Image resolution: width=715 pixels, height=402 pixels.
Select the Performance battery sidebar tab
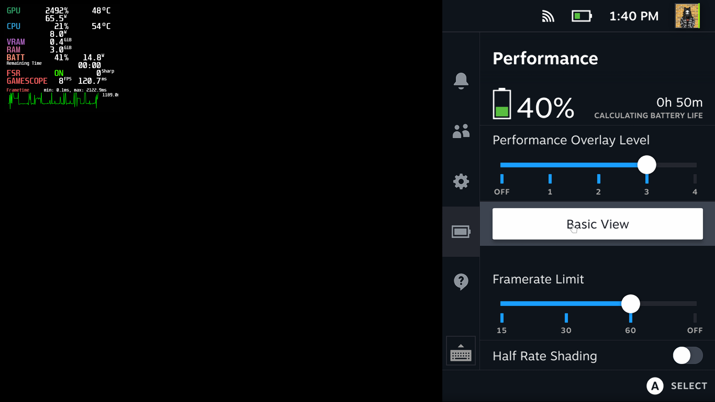click(461, 232)
